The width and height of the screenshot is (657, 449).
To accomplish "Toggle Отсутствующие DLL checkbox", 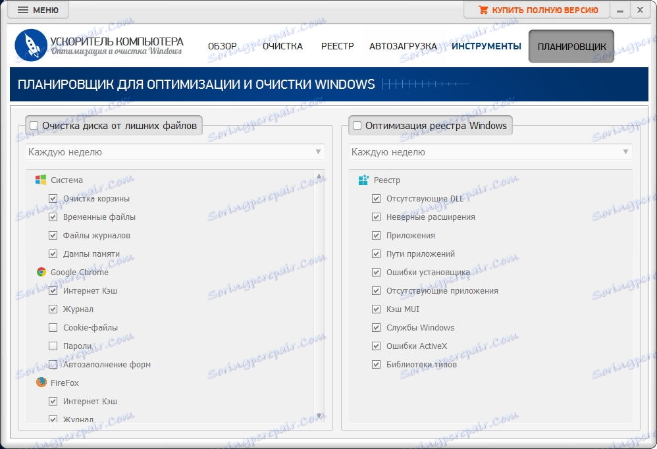I will pyautogui.click(x=376, y=199).
